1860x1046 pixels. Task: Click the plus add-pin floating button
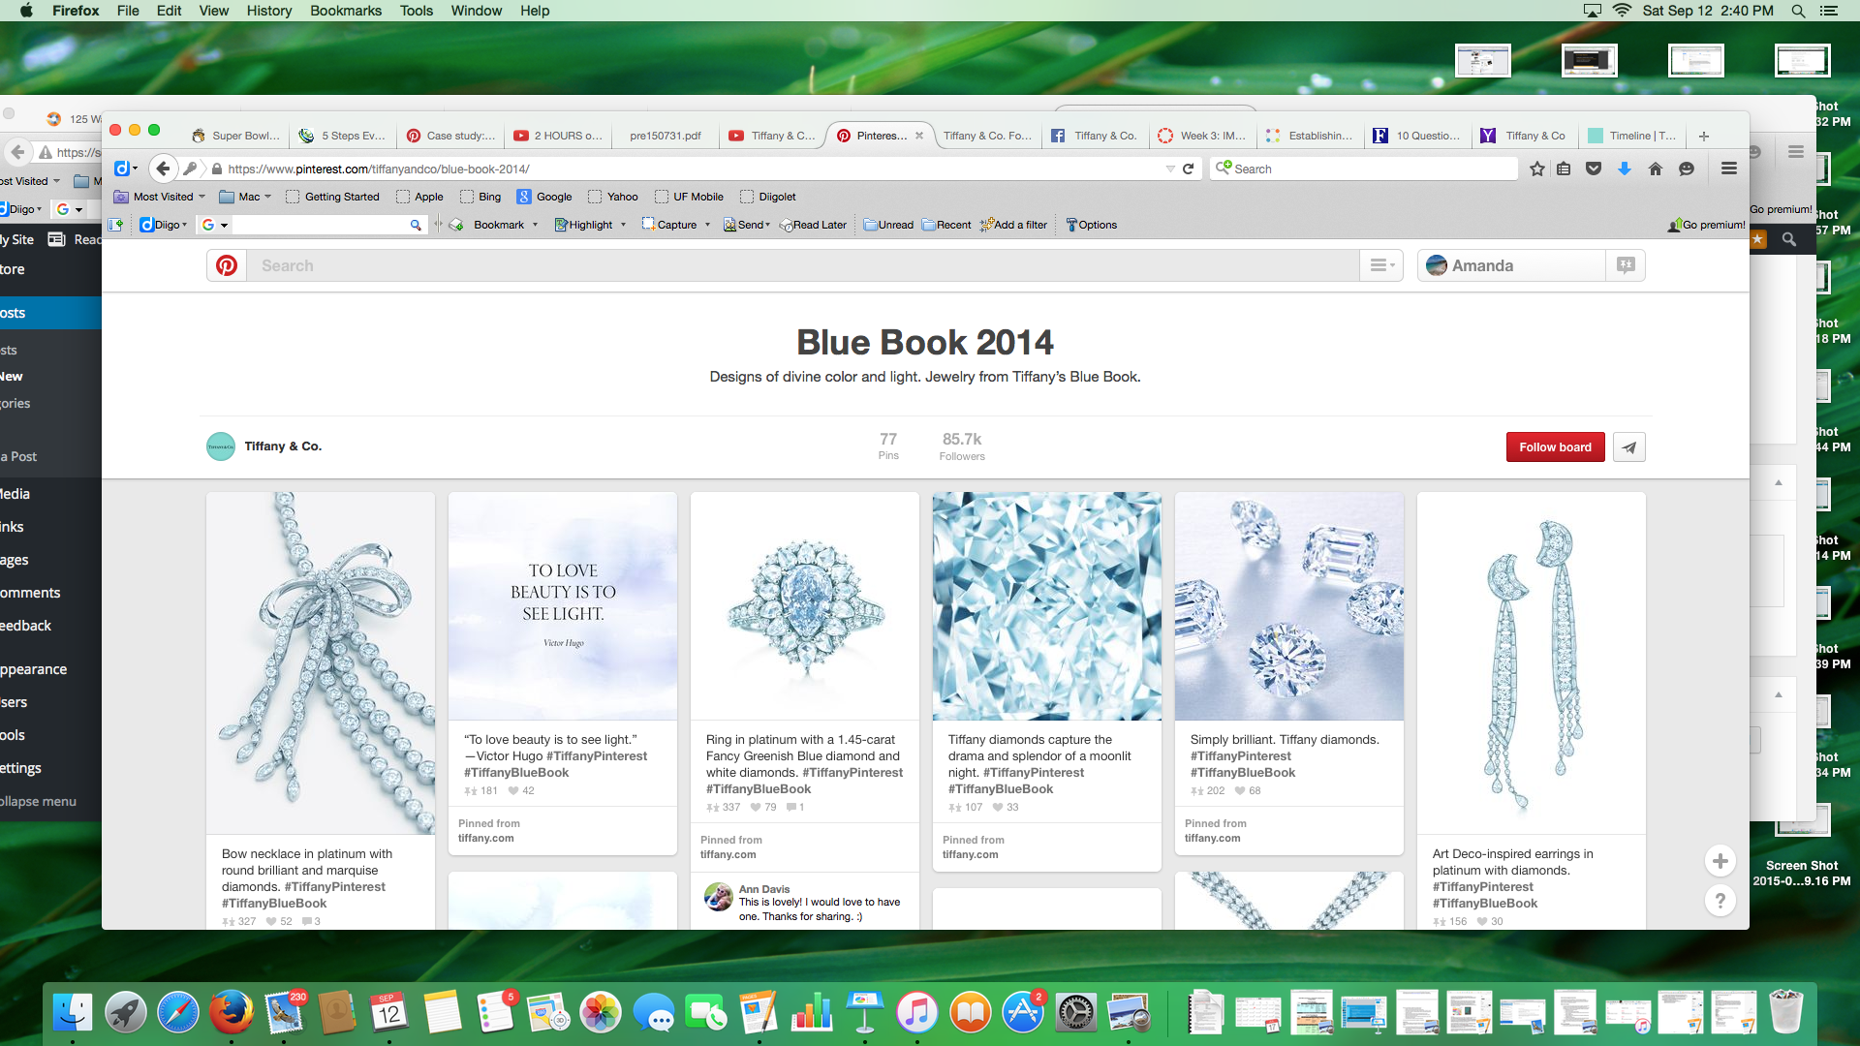[x=1720, y=861]
